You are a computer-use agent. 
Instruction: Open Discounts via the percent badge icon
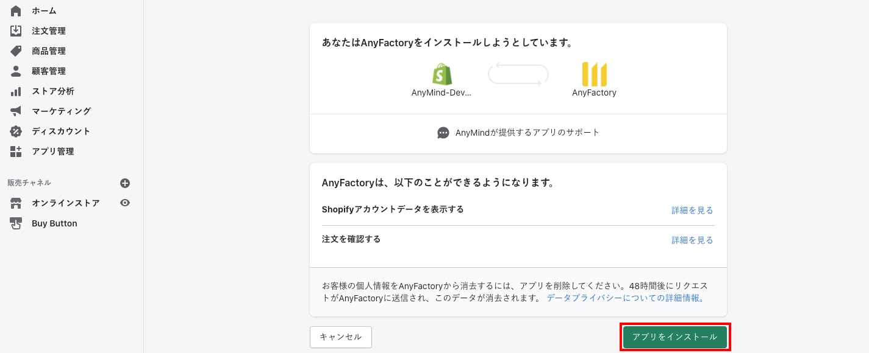(16, 131)
